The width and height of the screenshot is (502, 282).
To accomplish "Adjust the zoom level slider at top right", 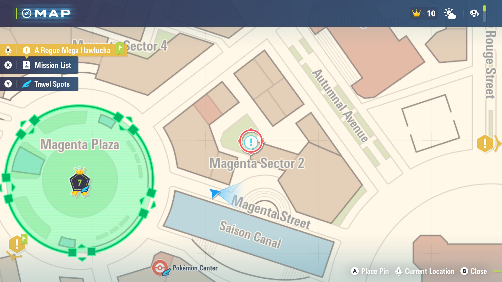I will pyautogui.click(x=484, y=13).
